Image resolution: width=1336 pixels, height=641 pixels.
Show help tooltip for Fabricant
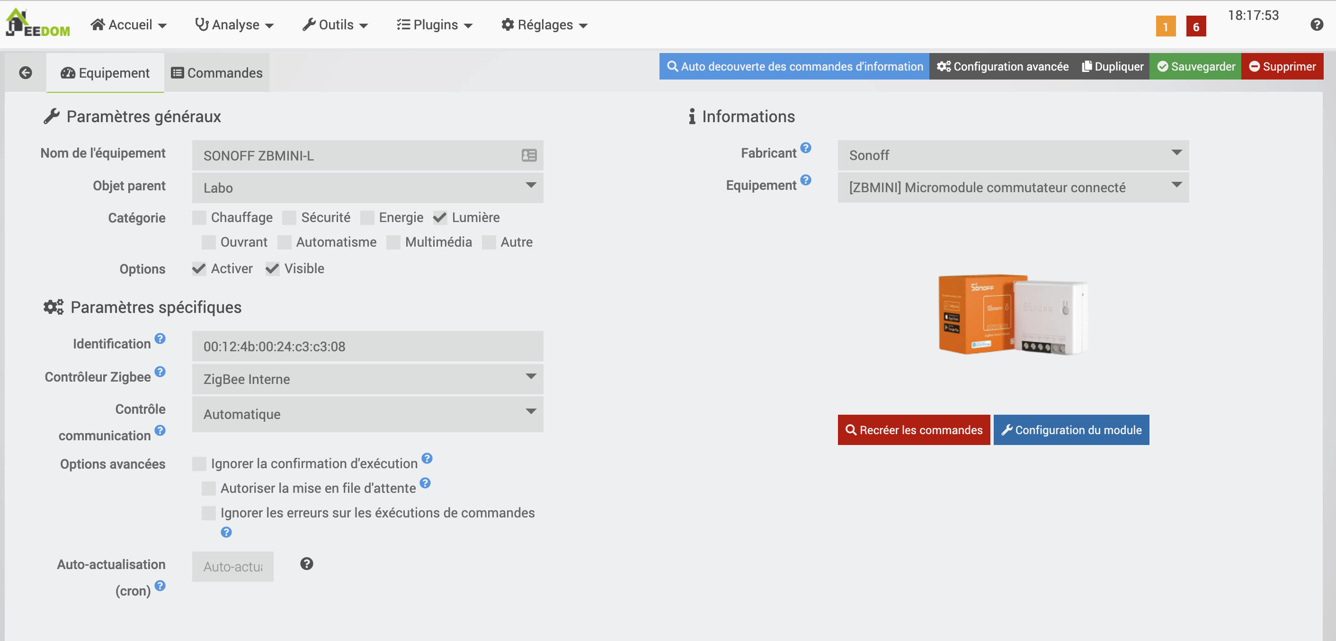coord(805,148)
